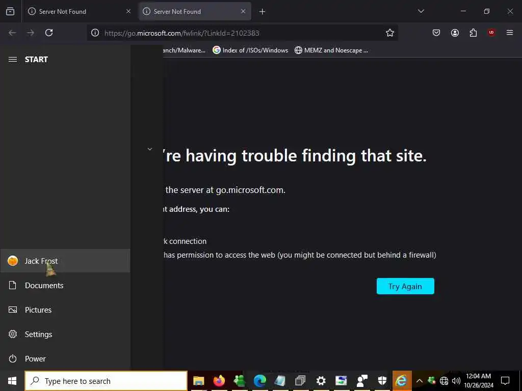Go back to the previous page

coord(12,33)
